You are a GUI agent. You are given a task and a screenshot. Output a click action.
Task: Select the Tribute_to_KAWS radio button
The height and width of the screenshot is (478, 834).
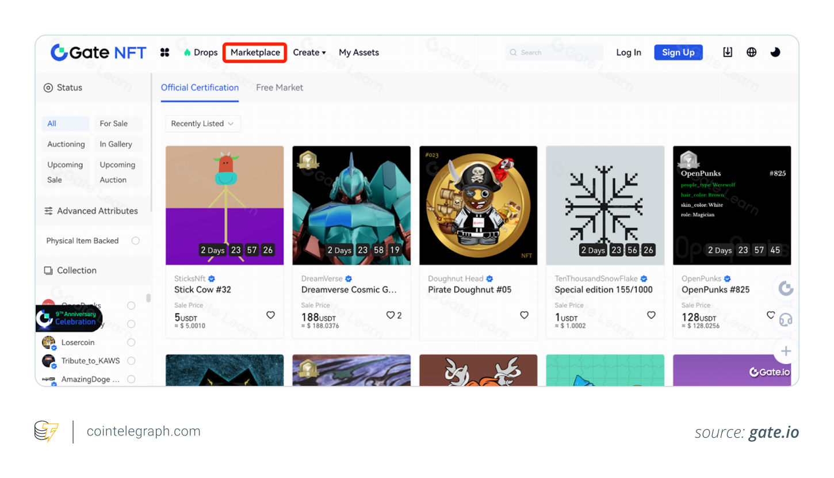tap(131, 361)
